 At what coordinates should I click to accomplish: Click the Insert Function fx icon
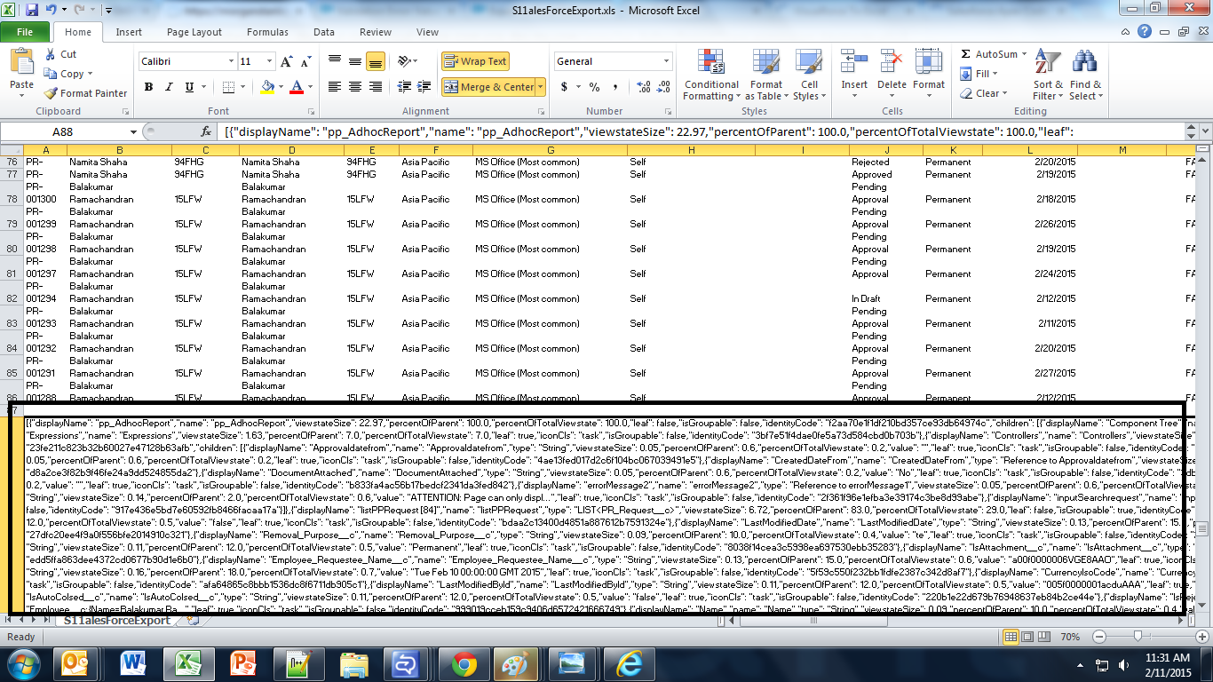[x=205, y=131]
